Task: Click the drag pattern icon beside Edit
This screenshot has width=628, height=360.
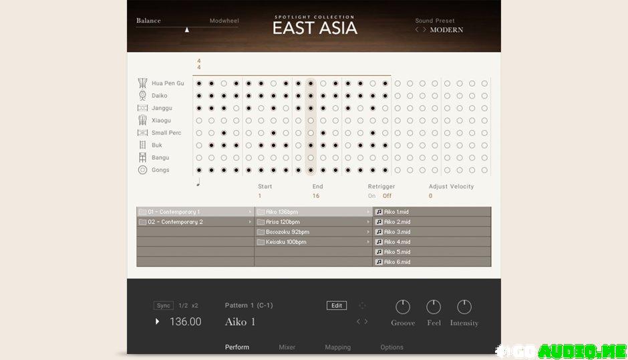Action: pyautogui.click(x=362, y=305)
